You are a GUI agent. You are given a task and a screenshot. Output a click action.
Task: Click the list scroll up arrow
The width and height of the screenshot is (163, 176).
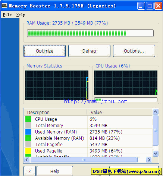[x=156, y=111]
